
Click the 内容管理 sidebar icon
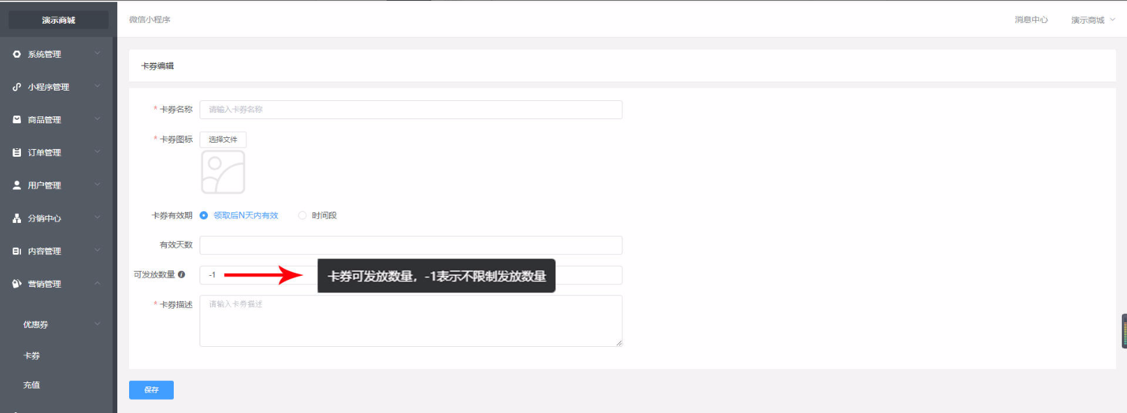17,251
